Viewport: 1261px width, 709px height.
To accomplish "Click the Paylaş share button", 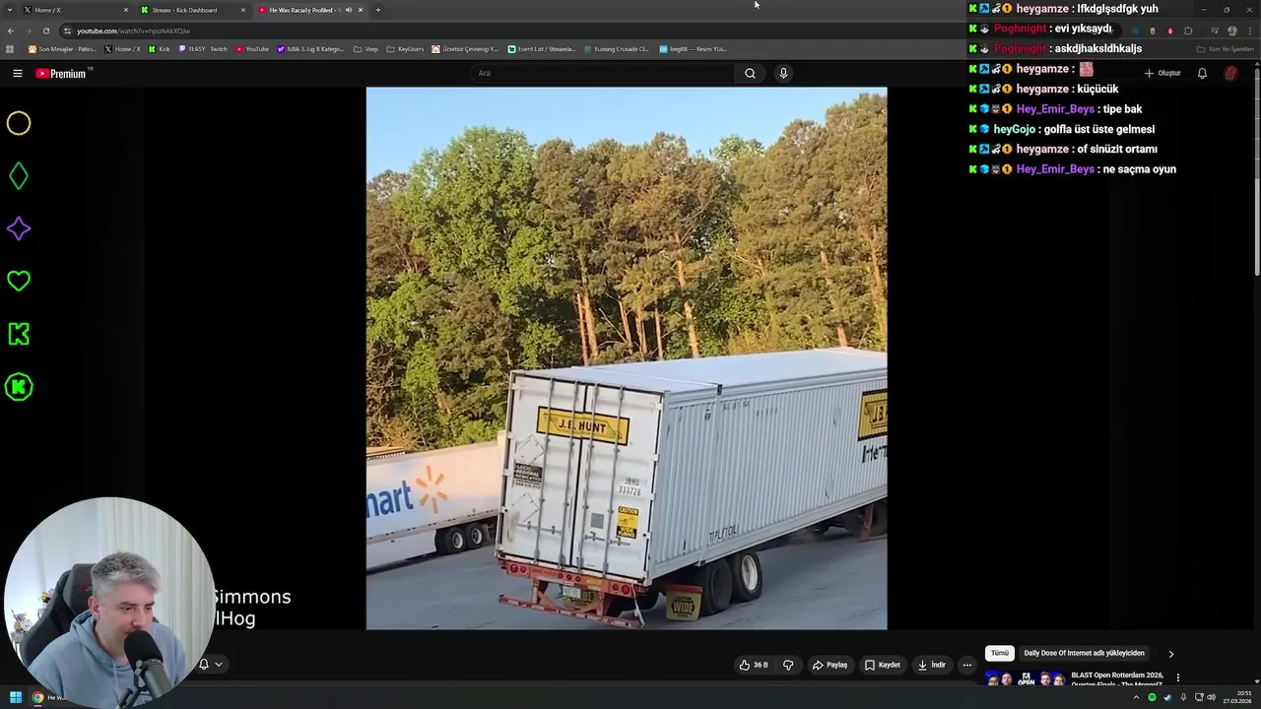I will [830, 665].
